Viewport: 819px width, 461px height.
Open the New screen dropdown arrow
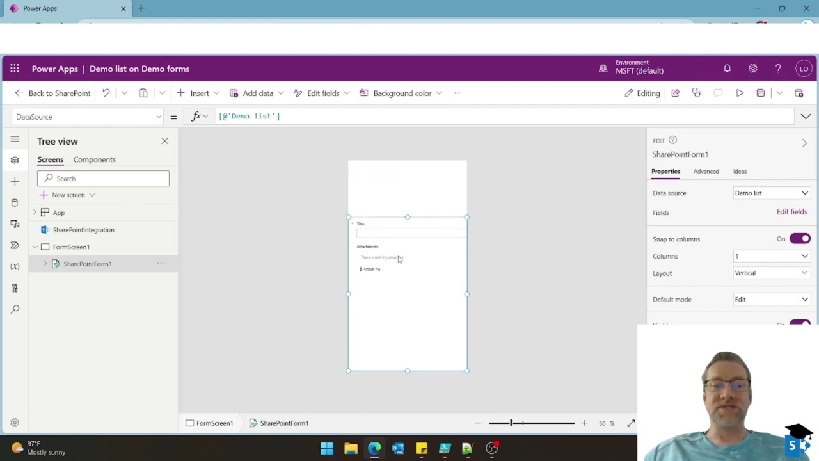(92, 195)
